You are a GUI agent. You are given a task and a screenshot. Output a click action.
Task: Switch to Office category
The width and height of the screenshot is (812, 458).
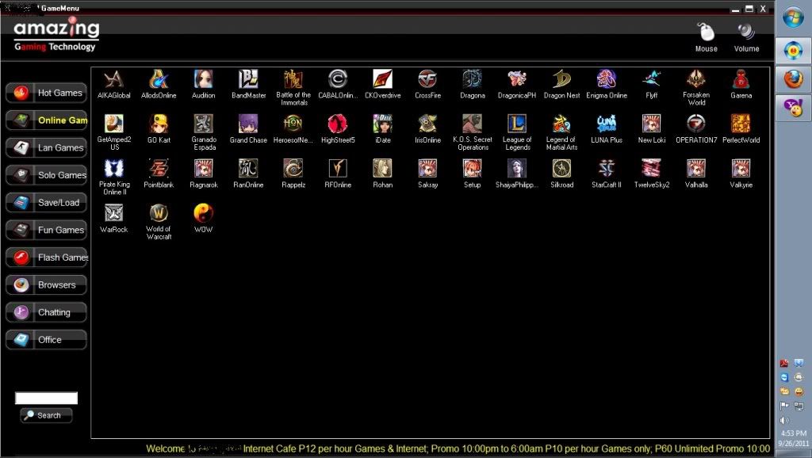pos(46,340)
